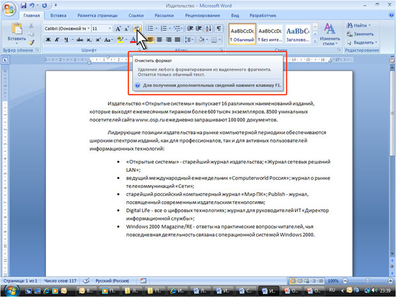Apply the Заголовок heading style

coord(298,34)
